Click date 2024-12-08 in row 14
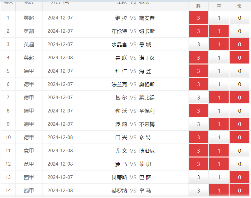This screenshot has height=198, width=251. click(x=60, y=190)
